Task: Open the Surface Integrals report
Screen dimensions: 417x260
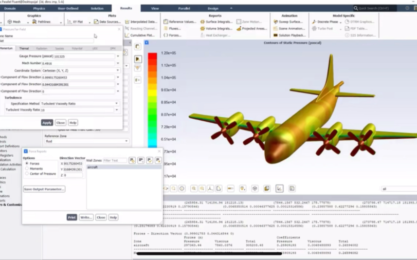Action: coord(216,22)
